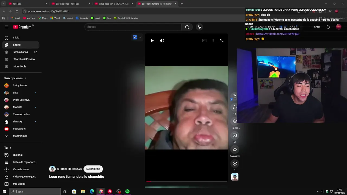Expand the Tú section chevron

tap(10, 148)
